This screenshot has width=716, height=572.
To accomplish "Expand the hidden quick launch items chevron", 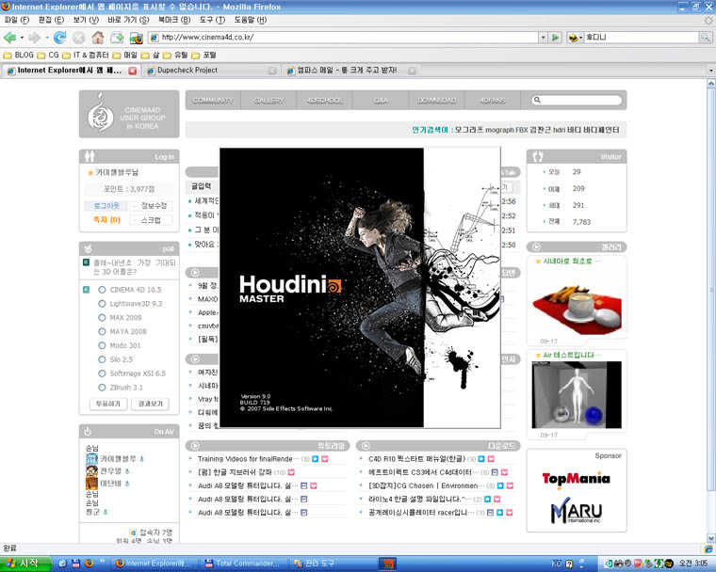I will coord(102,561).
